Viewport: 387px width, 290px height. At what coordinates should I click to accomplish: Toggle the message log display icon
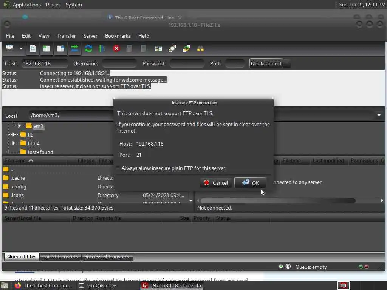tap(33, 49)
